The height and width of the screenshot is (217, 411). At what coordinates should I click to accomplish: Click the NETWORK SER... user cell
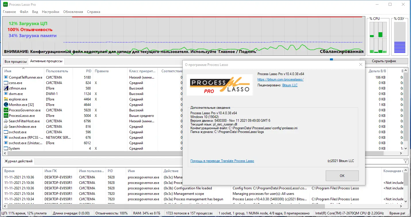pyautogui.click(x=58, y=138)
